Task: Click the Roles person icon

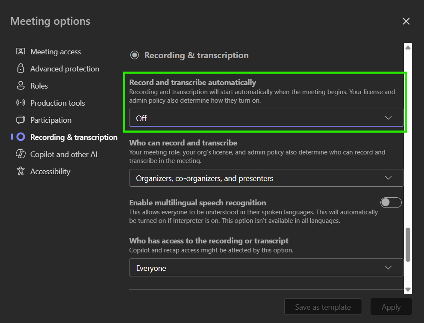Action: [21, 86]
